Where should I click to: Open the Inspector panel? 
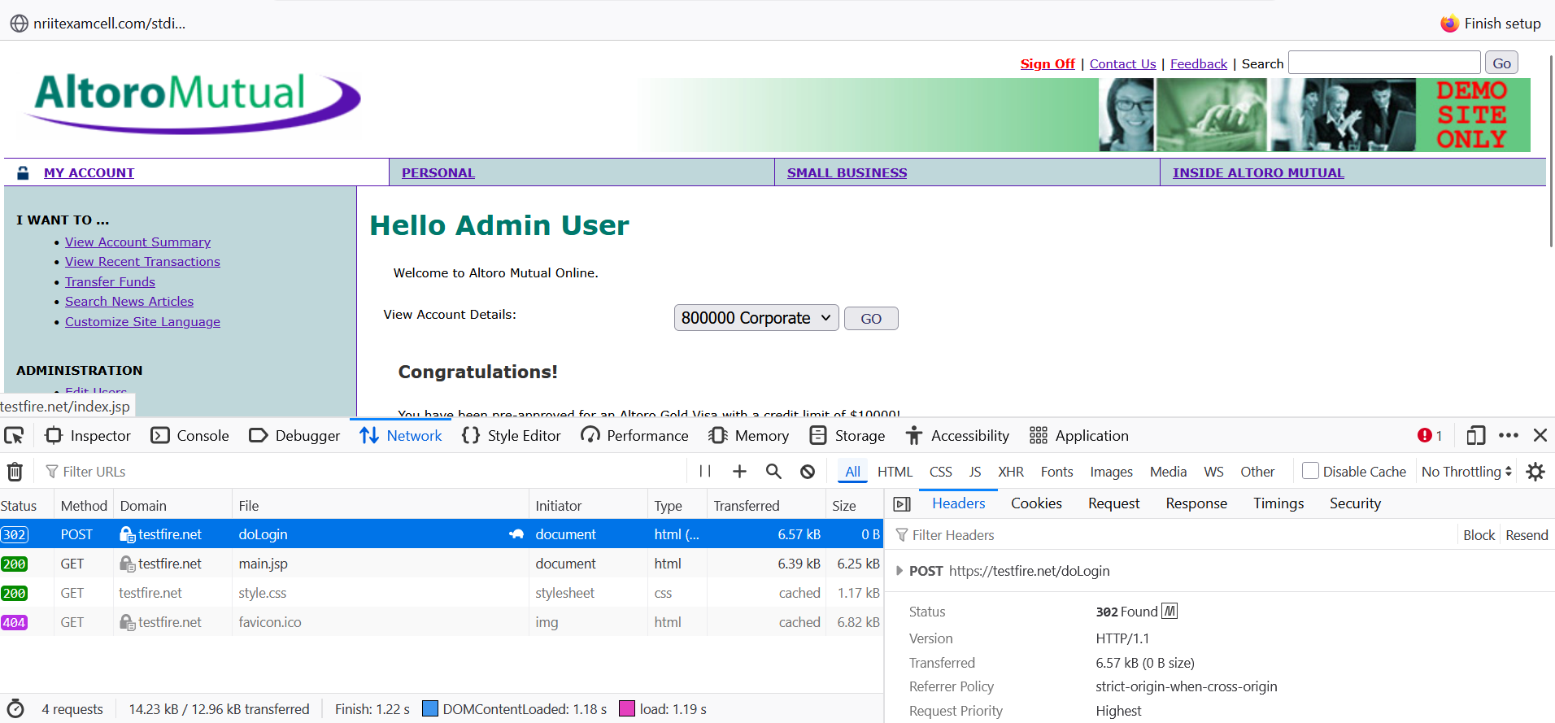pos(88,436)
